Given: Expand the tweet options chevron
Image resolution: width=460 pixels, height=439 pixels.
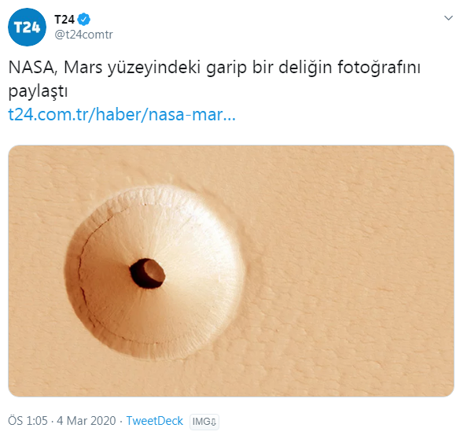Looking at the screenshot, I should point(448,18).
